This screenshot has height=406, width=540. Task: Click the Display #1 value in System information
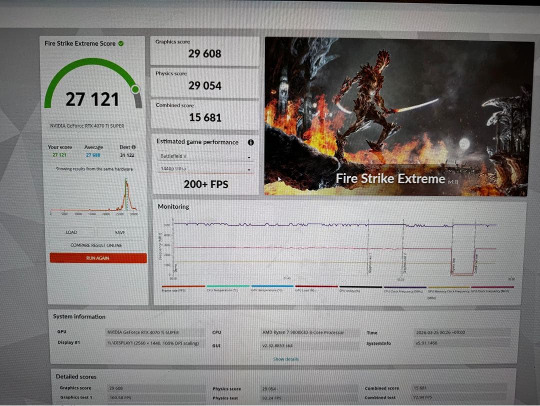155,343
